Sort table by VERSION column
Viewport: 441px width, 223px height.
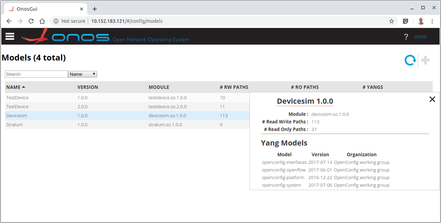coord(88,87)
